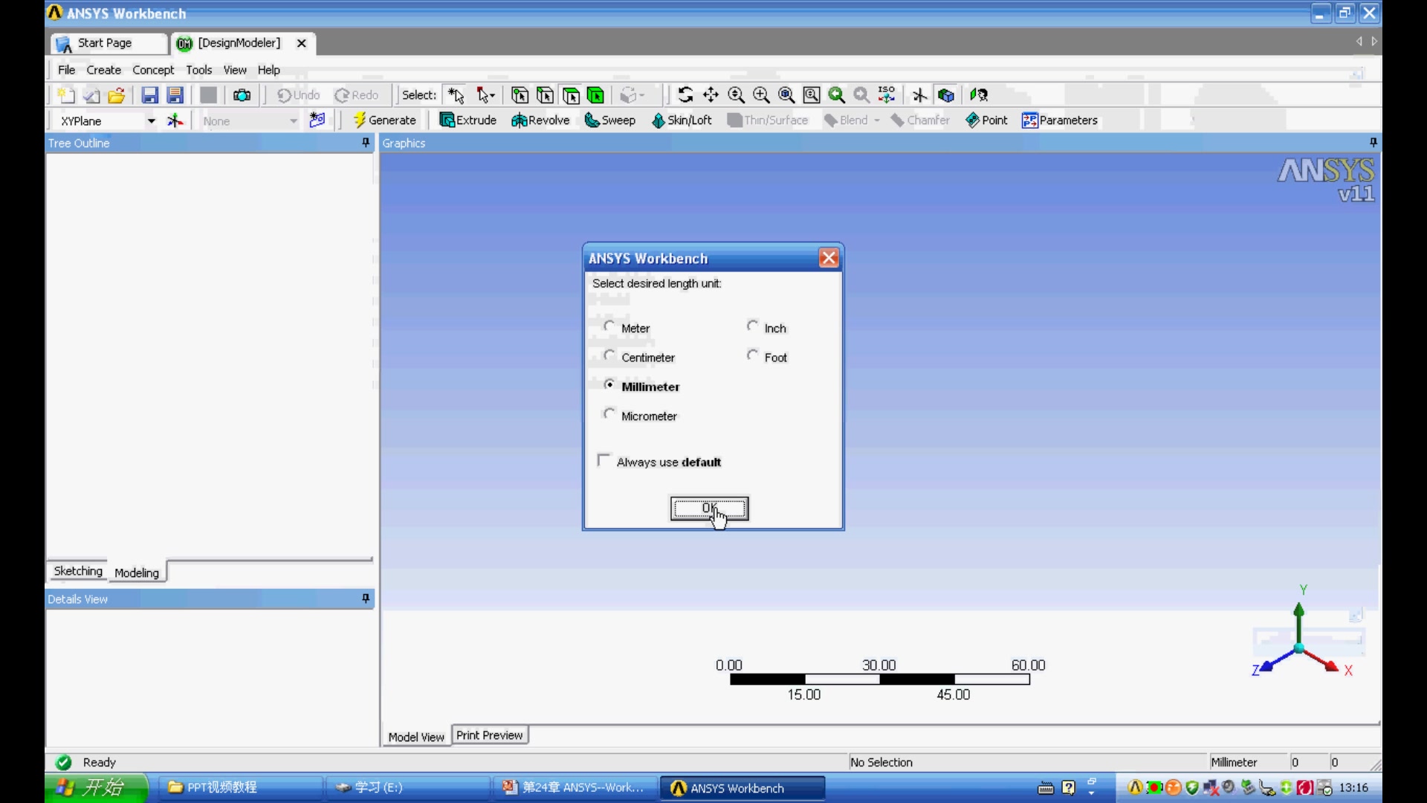This screenshot has width=1427, height=803.
Task: Click the Windows Start button
Action: [x=97, y=787]
